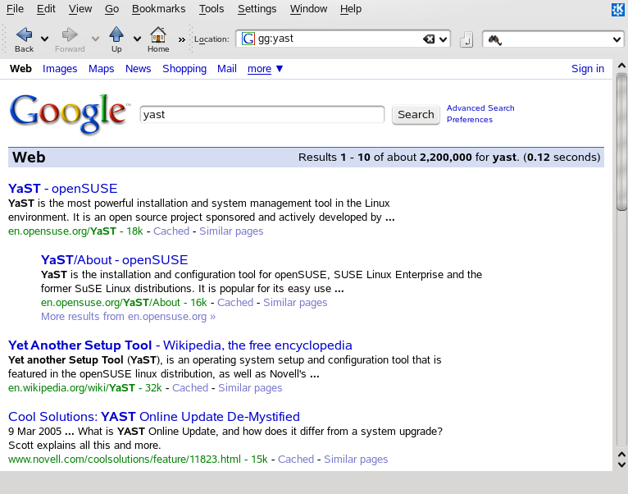Click the en.wikipedia.org/wiki/YaST green URL text
628x494 pixels.
(x=71, y=388)
